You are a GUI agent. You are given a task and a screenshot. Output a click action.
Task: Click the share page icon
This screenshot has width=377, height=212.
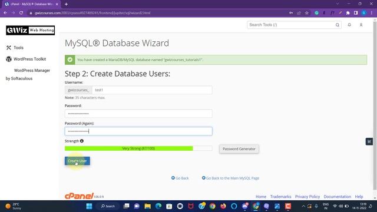pyautogui.click(x=299, y=13)
